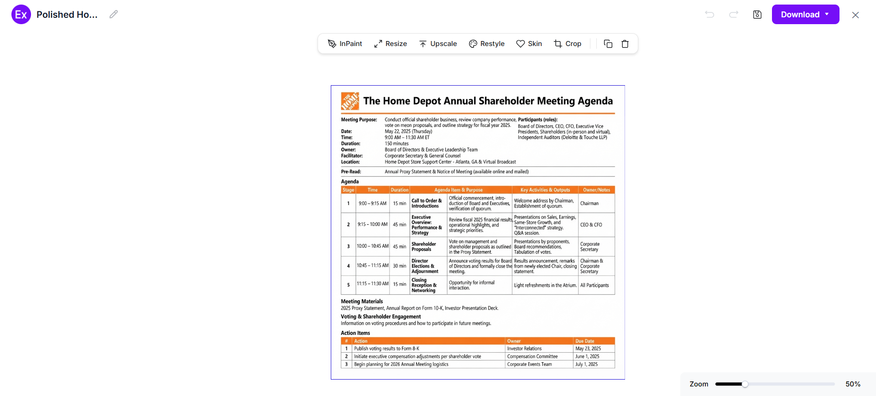Edit the project name with pencil icon
Viewport: 876px width, 396px height.
pos(114,15)
